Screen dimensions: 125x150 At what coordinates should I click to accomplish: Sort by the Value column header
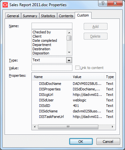point(87,77)
